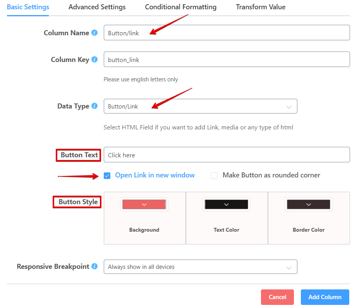This screenshot has width=357, height=308.
Task: Focus the Button Text input field
Action: (227, 155)
